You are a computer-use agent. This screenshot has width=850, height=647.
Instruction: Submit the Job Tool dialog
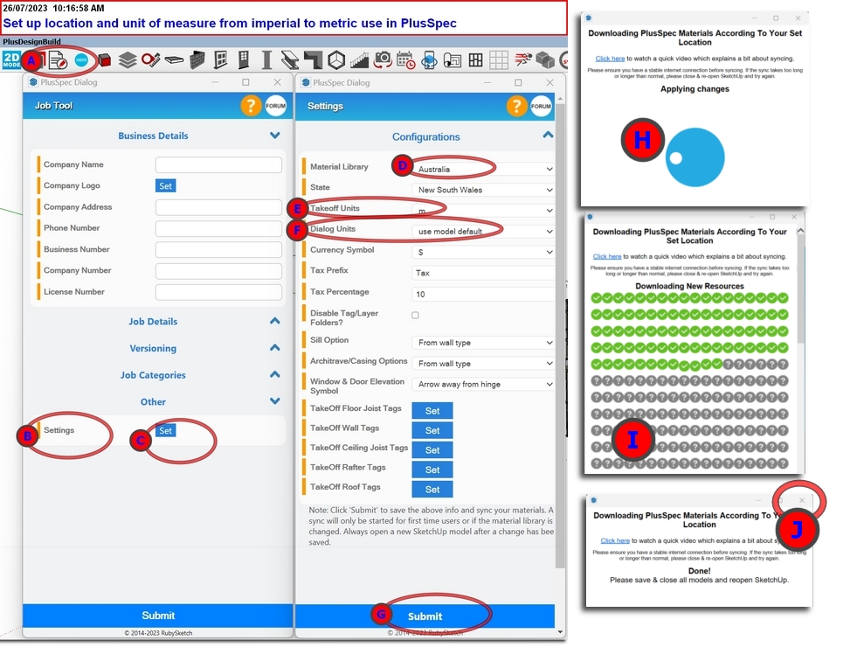158,616
